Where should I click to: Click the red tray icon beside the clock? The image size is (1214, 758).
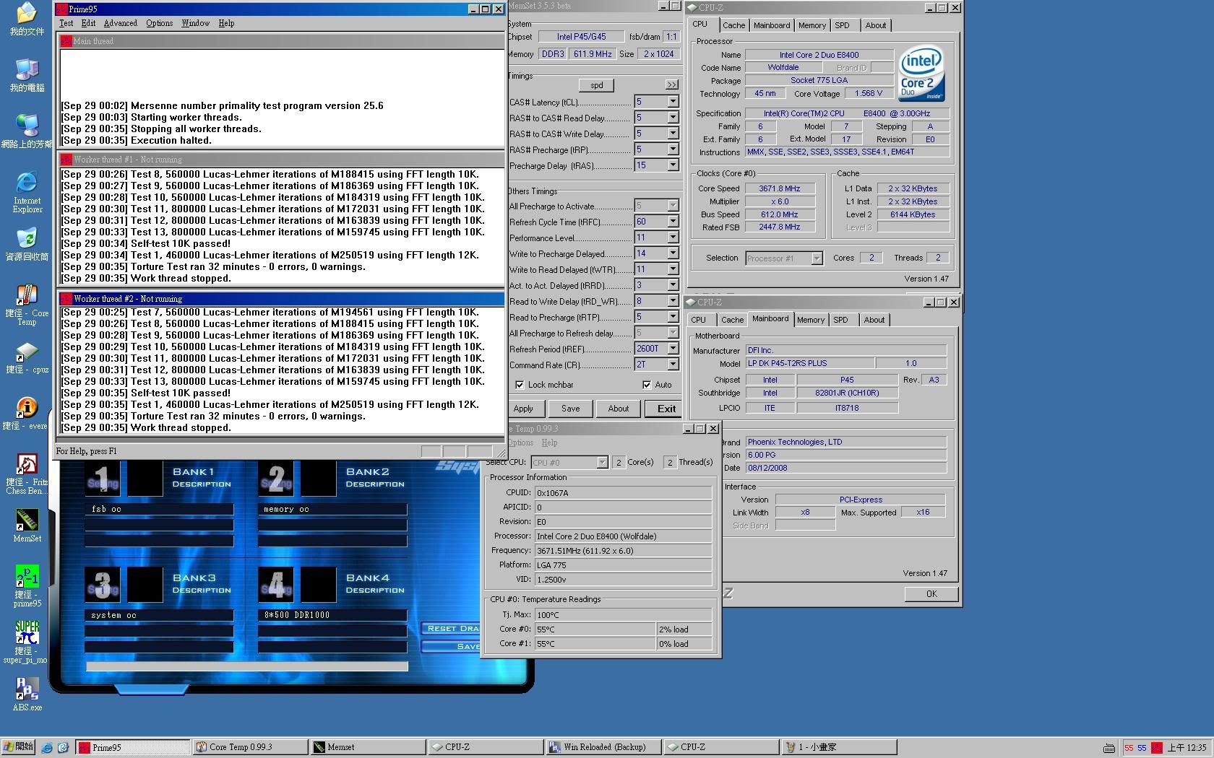point(1156,748)
